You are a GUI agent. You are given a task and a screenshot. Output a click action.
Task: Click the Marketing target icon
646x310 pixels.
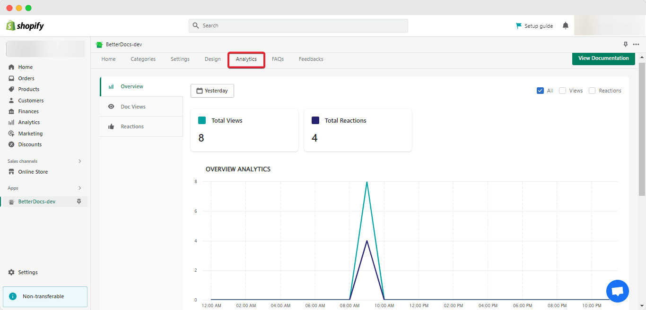(11, 134)
